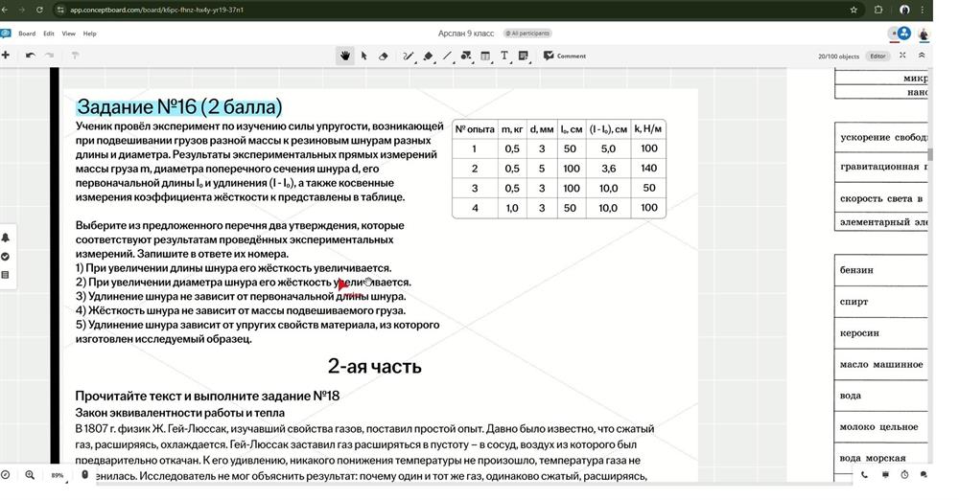
Task: Click the Comment button
Action: pos(565,56)
